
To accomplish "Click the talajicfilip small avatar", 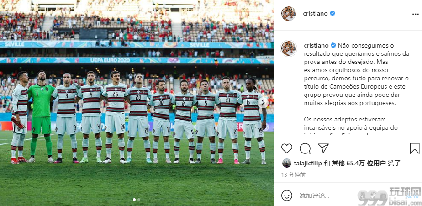I will (287, 163).
